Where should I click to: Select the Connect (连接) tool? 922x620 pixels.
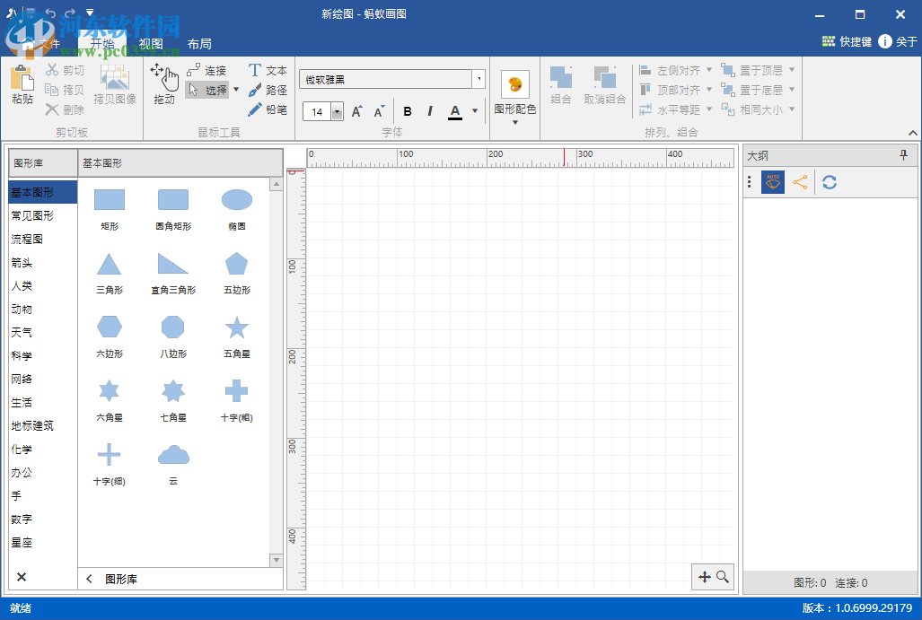206,70
